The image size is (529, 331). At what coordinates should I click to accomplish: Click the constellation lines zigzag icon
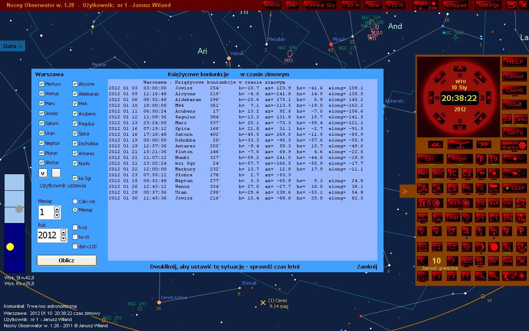pyautogui.click(x=508, y=203)
